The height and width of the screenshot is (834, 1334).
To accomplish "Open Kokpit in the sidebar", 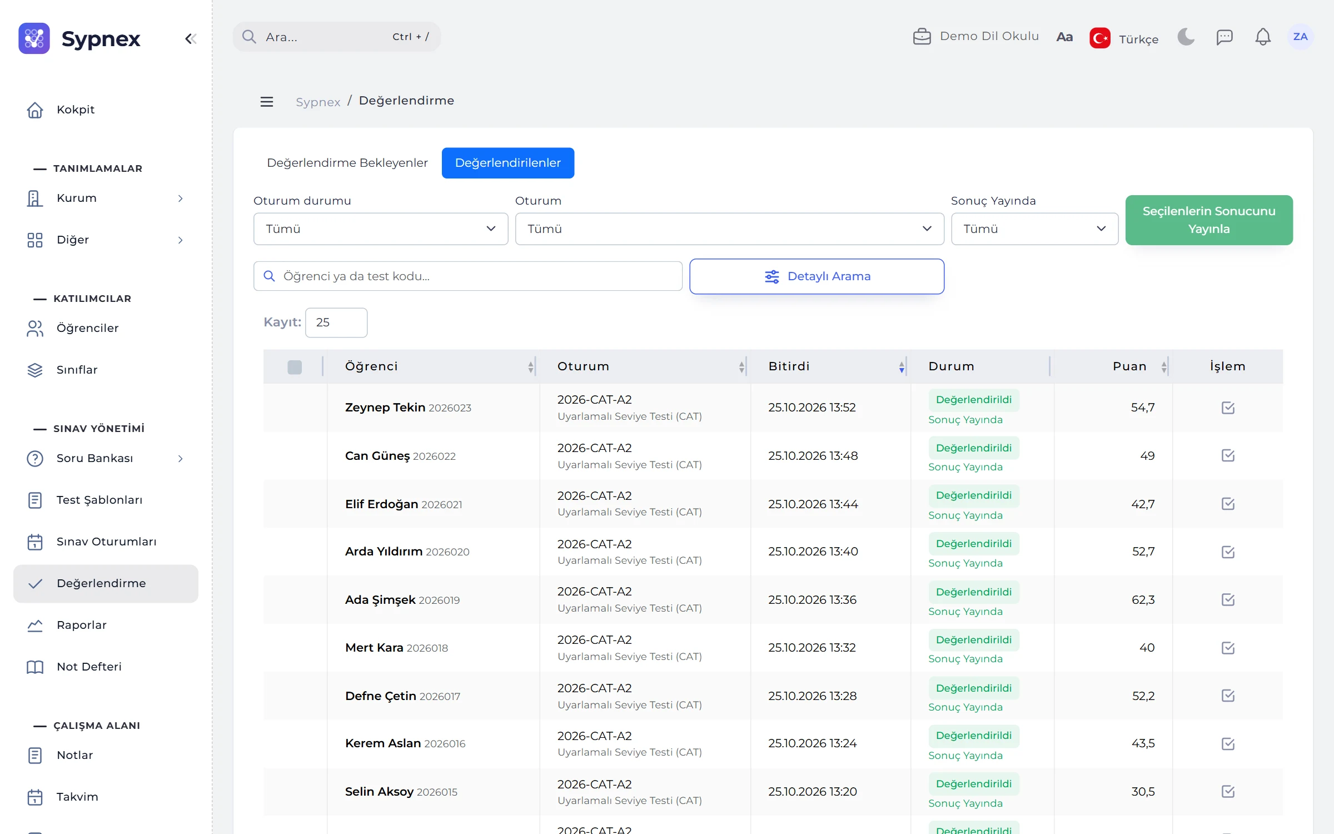I will 106,110.
